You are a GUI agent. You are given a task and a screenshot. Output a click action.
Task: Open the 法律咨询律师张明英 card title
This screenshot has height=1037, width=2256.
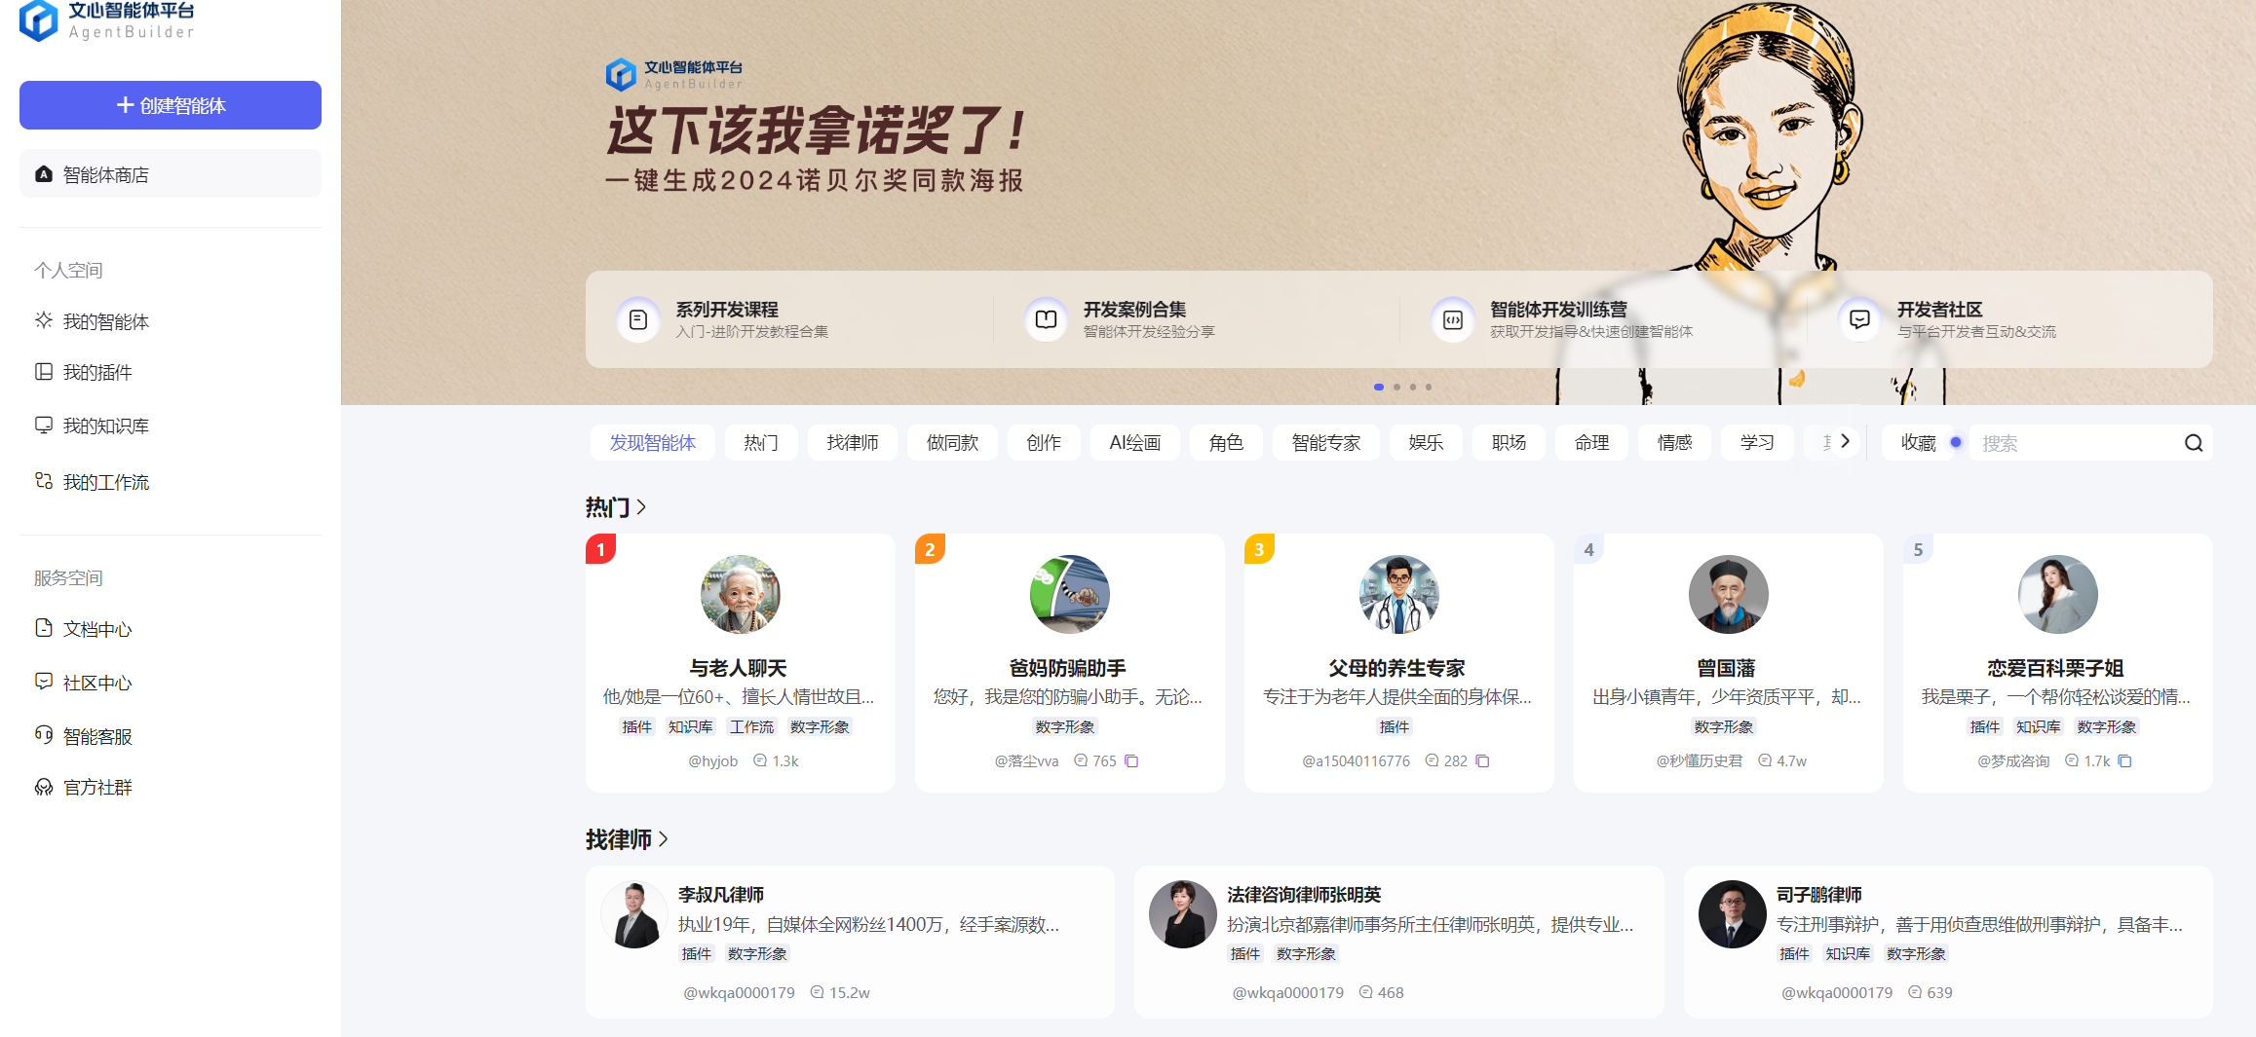pos(1304,894)
